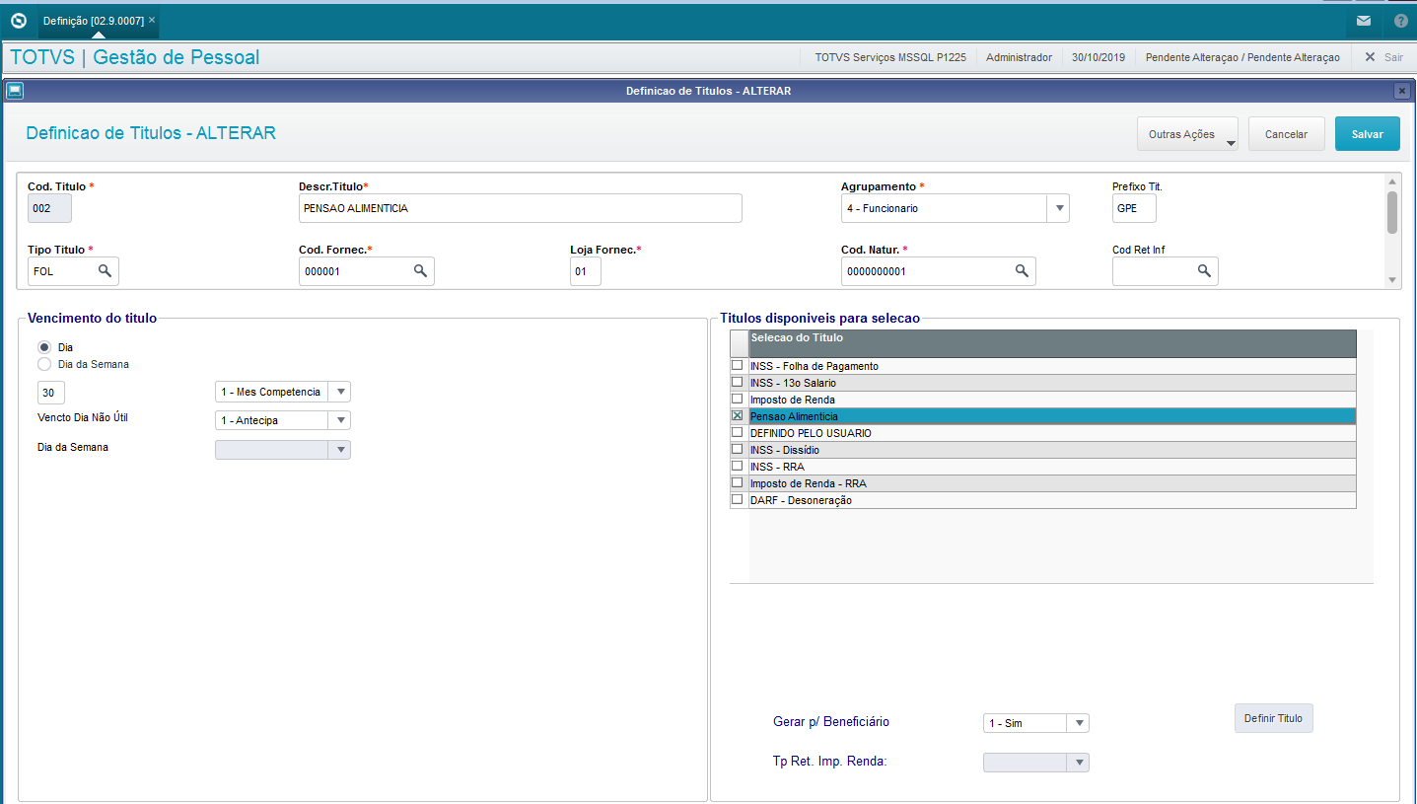Check INSS - 13o Salario checkbox
Image resolution: width=1417 pixels, height=804 pixels.
click(737, 382)
